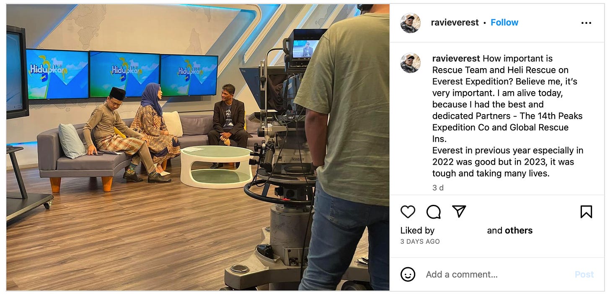Click ravieverest avatar in post header
610x296 pixels.
[410, 23]
